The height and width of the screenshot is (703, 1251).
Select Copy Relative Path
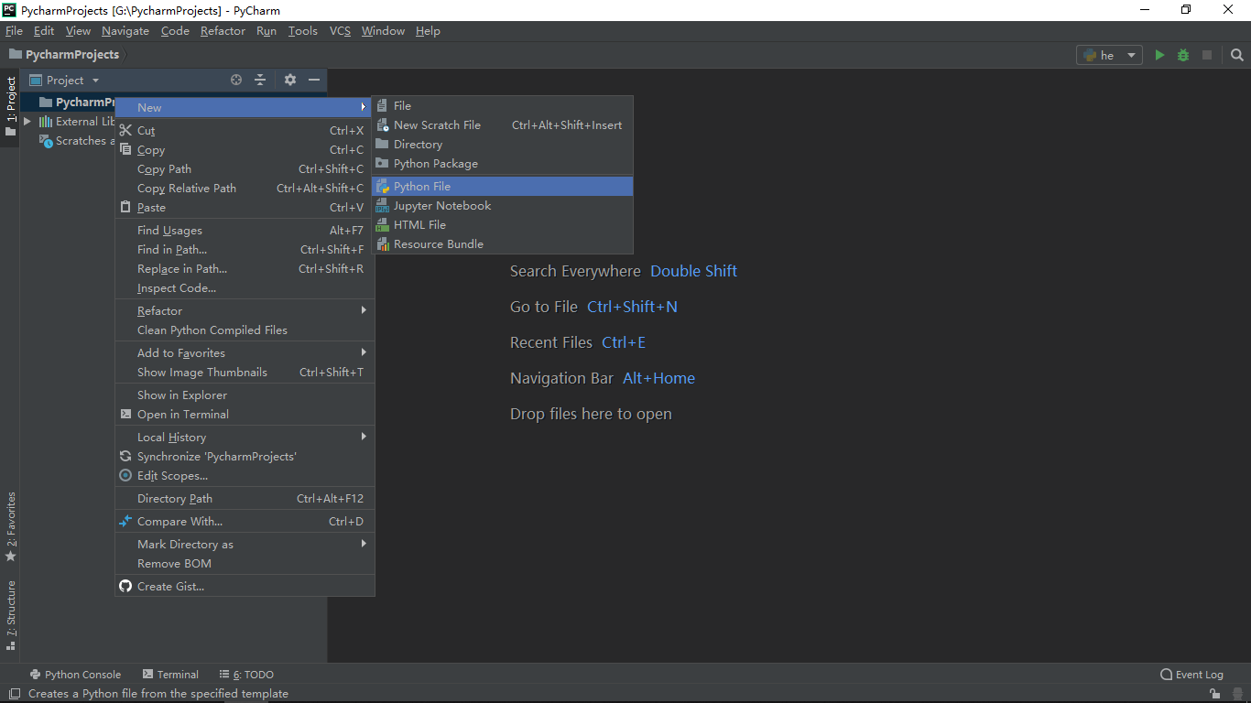click(245, 188)
